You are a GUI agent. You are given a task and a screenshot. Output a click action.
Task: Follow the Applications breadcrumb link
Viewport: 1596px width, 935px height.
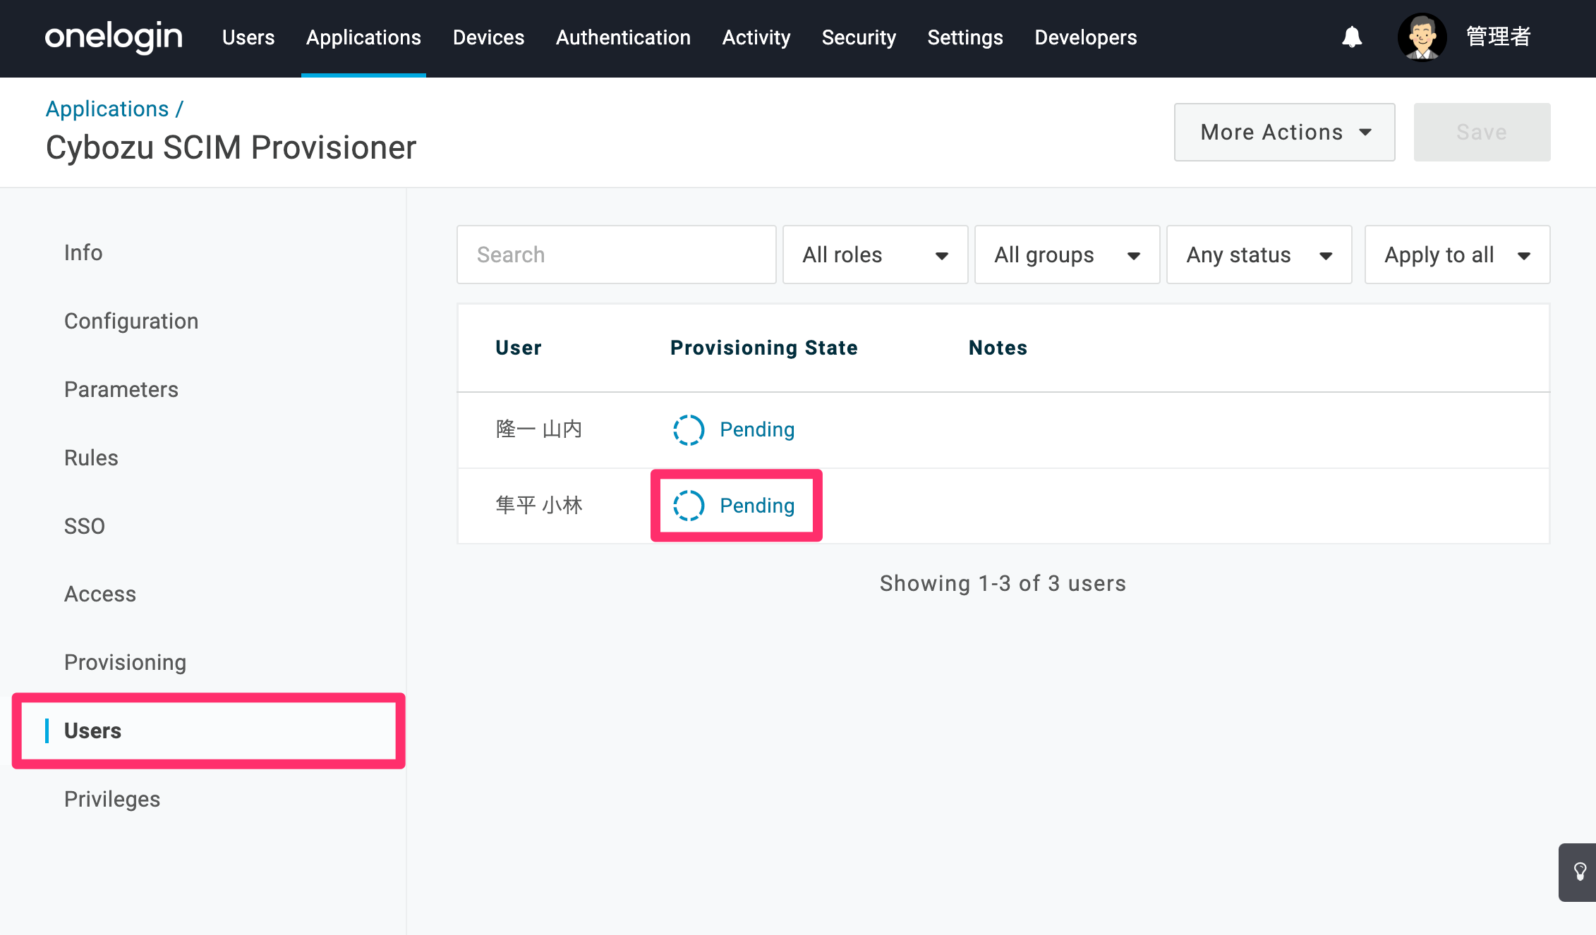tap(107, 109)
